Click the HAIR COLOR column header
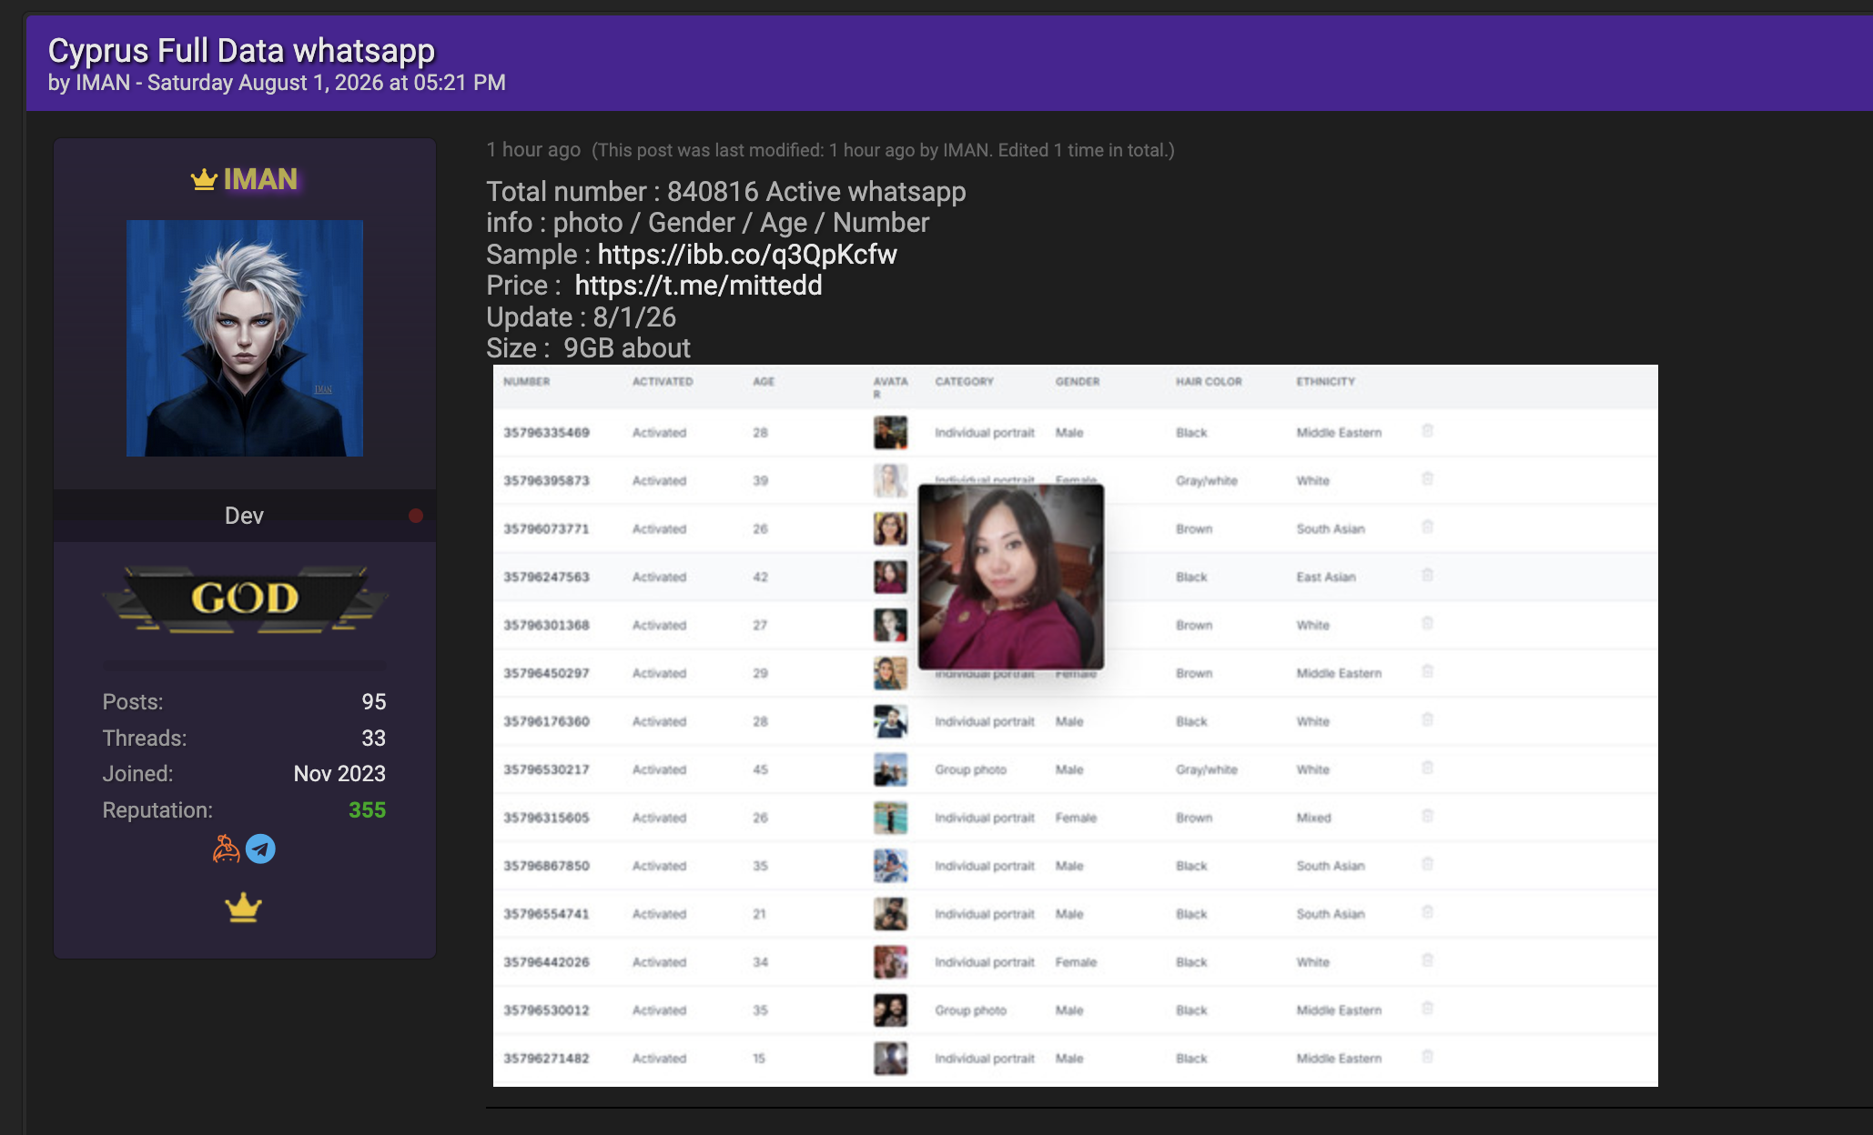This screenshot has height=1135, width=1873. click(1209, 382)
